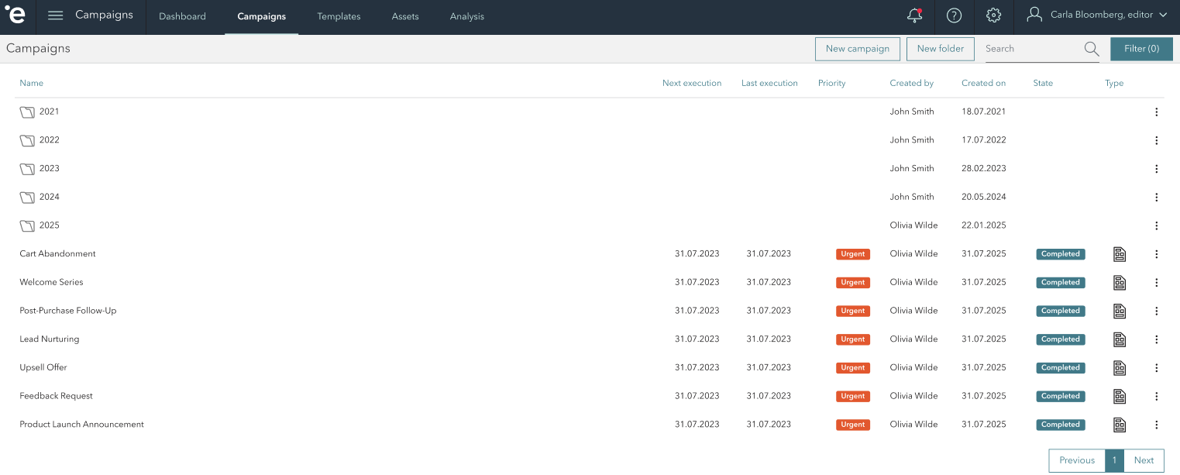This screenshot has width=1180, height=475.
Task: Go to the Analysis tab
Action: (466, 16)
